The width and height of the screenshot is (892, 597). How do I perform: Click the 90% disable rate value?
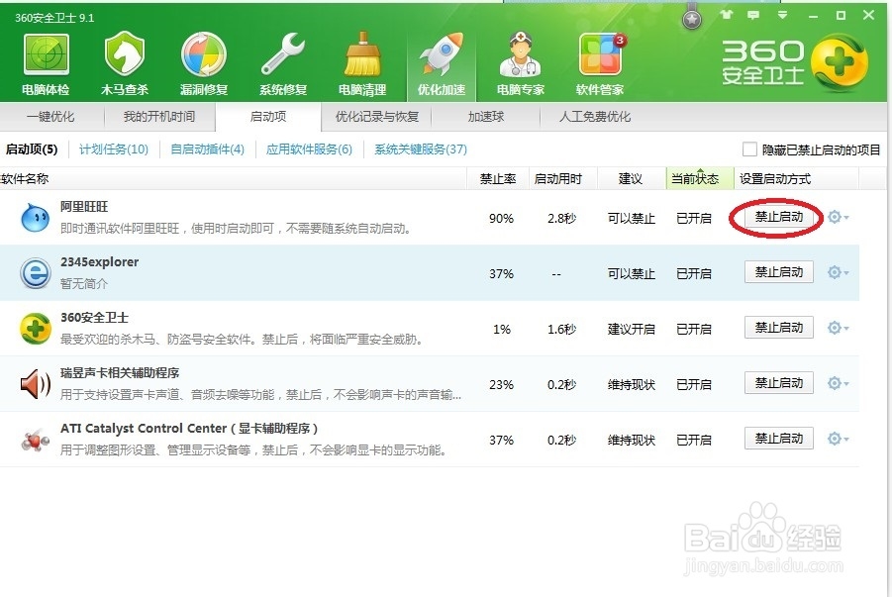pos(501,219)
